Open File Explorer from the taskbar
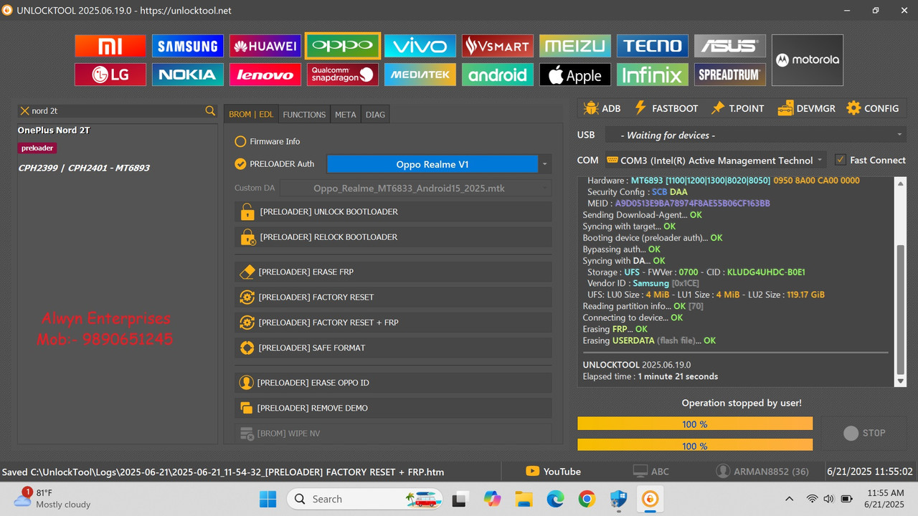 tap(524, 499)
